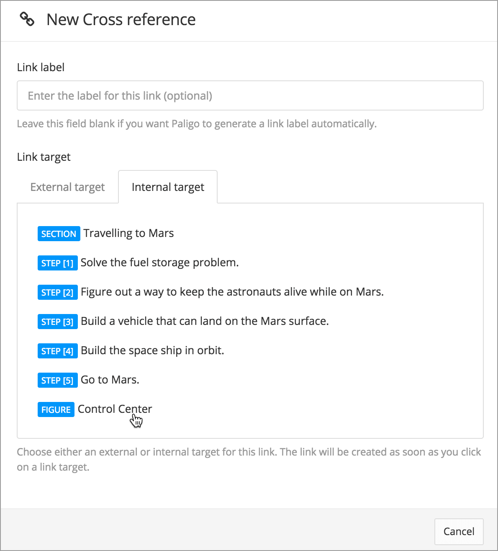This screenshot has height=551, width=498.
Task: Link to "Travelling to Mars" section
Action: (128, 233)
